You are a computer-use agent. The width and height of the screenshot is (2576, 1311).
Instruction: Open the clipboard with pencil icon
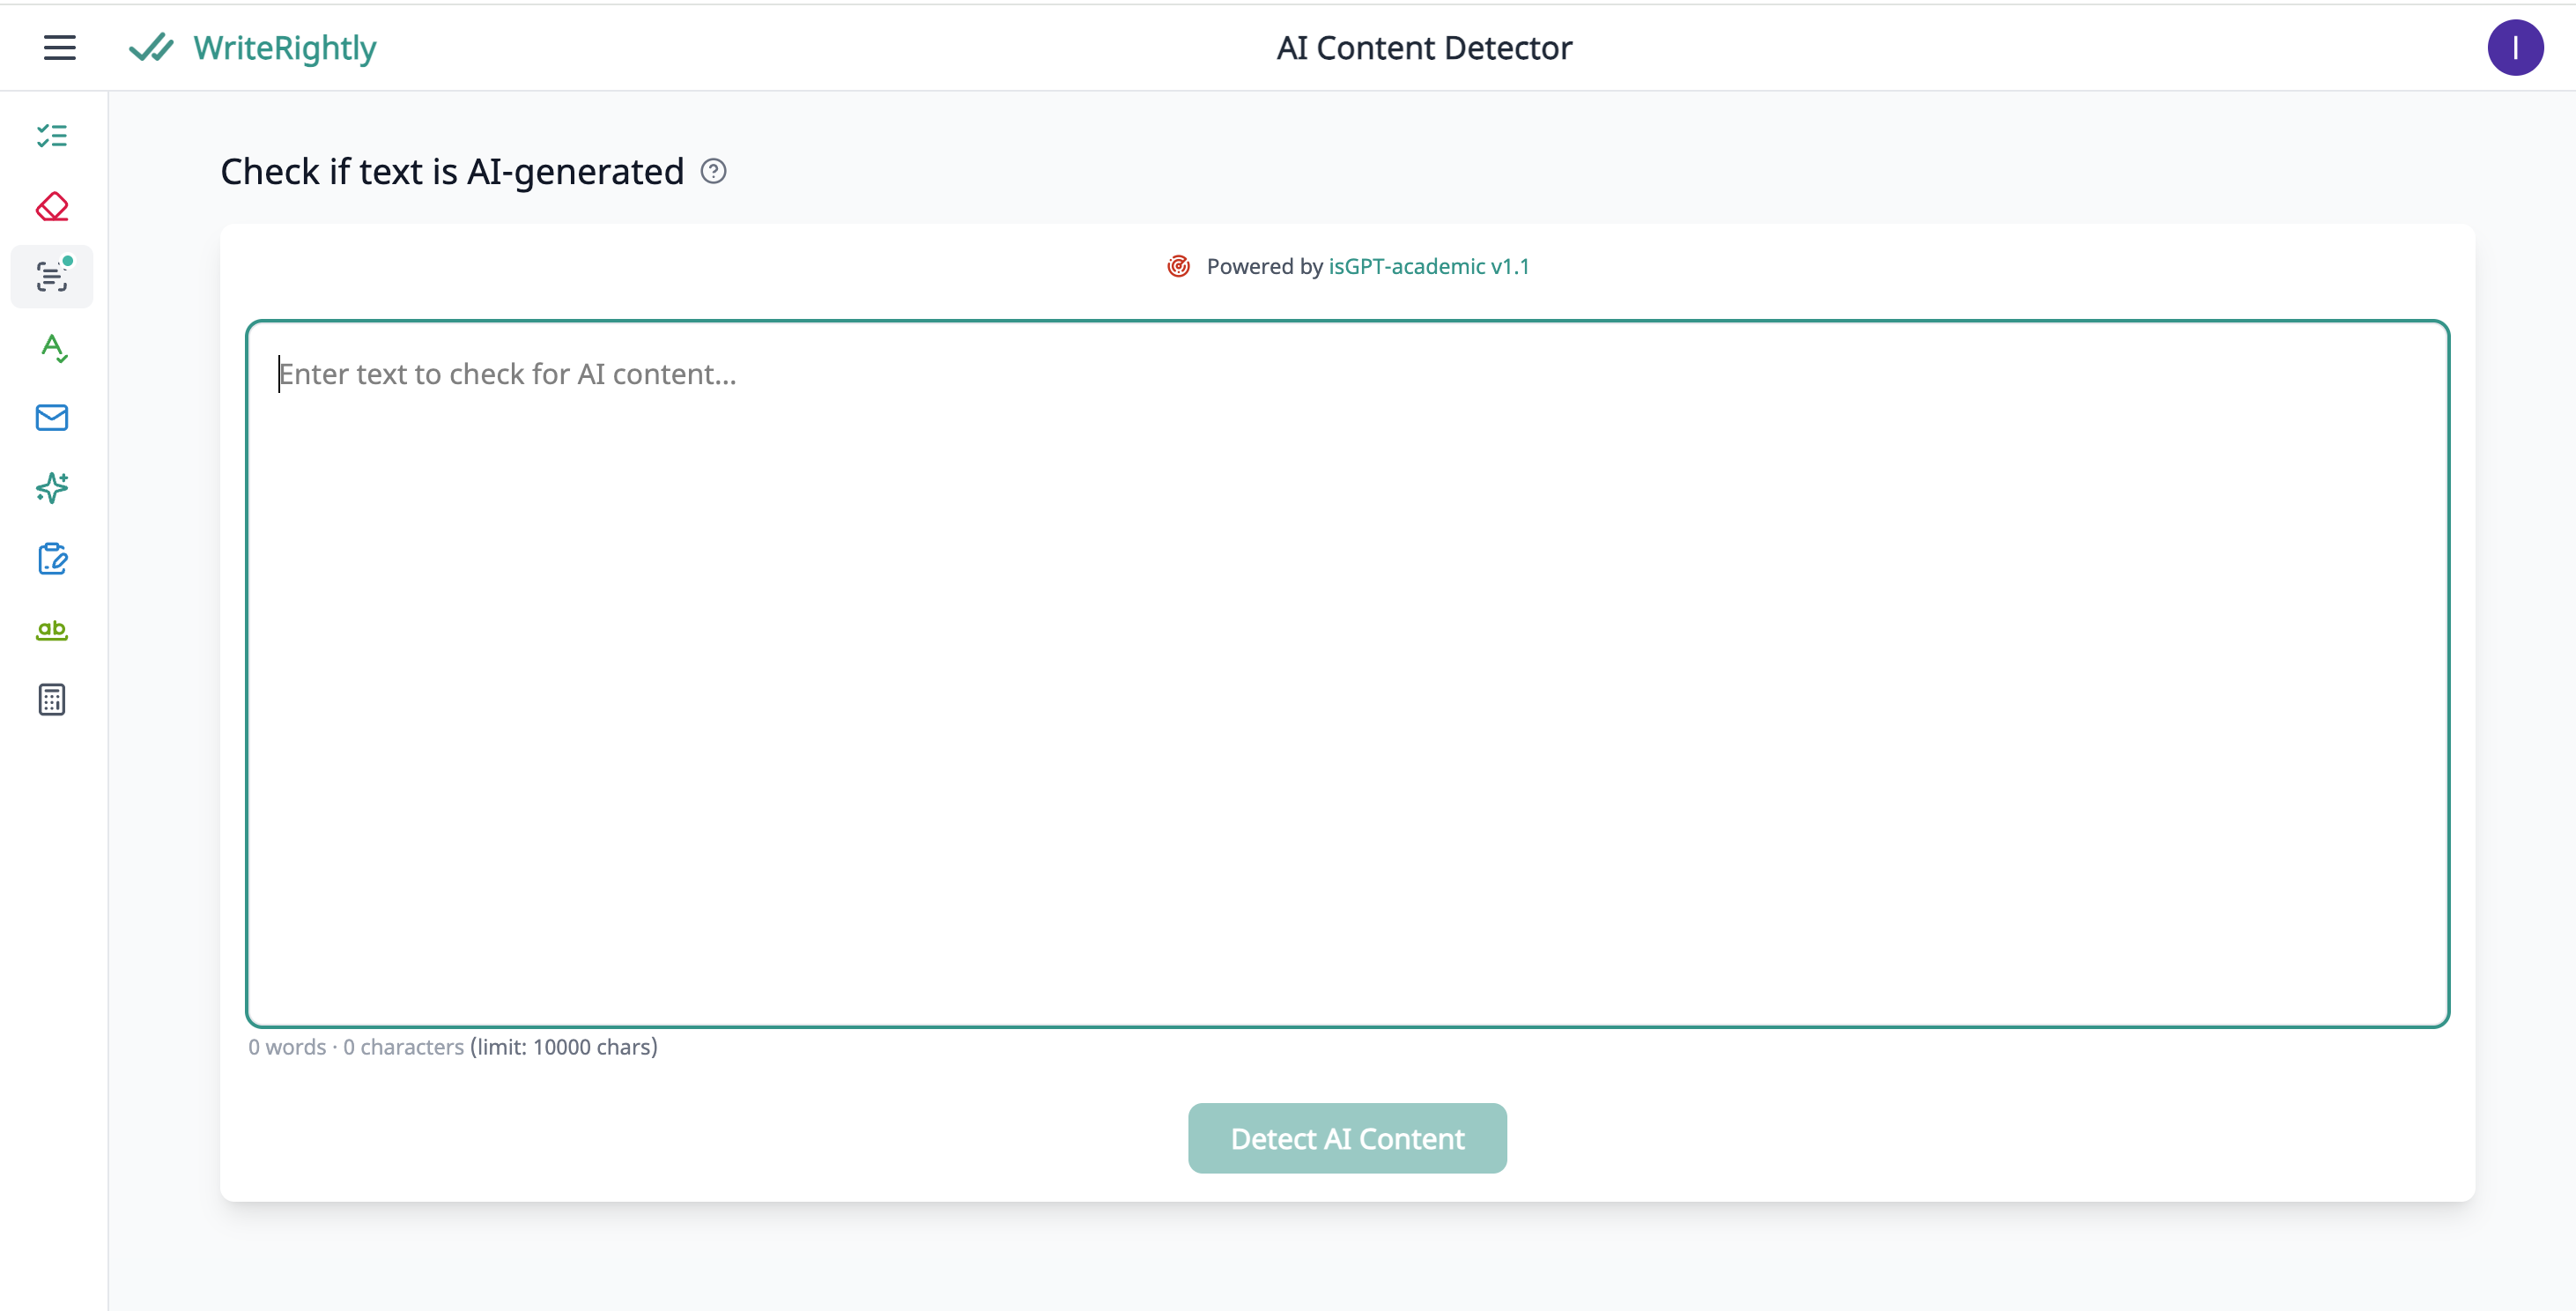[x=52, y=559]
